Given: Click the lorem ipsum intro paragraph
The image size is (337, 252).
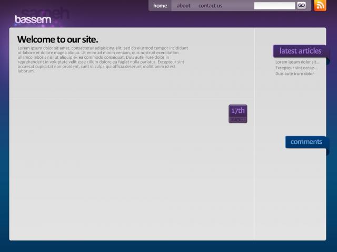Looking at the screenshot, I should click(x=103, y=59).
